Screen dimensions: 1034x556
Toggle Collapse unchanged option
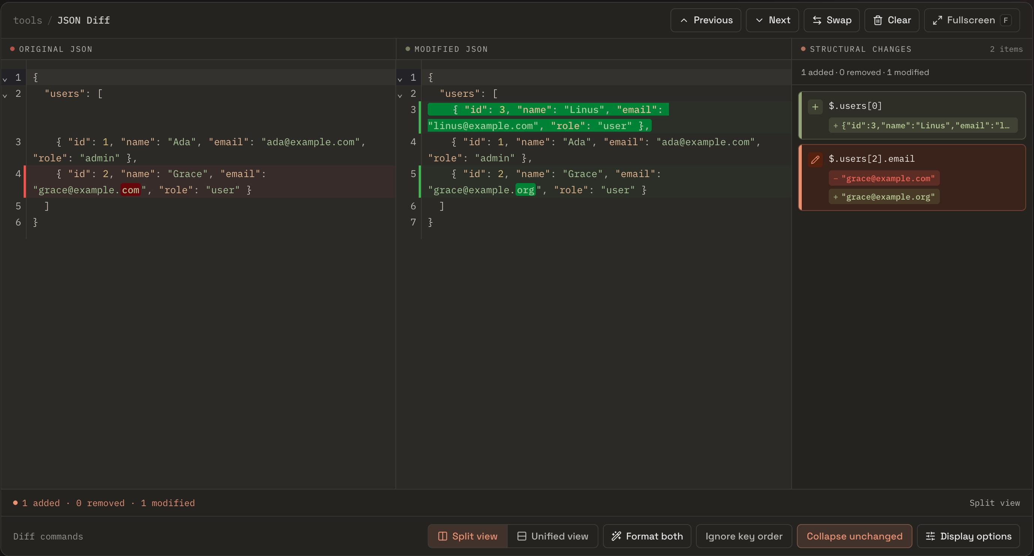click(854, 536)
